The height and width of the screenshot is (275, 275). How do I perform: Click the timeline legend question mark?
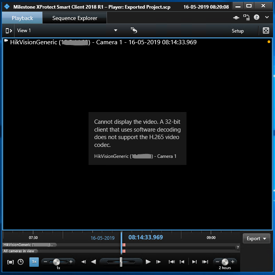pyautogui.click(x=238, y=247)
